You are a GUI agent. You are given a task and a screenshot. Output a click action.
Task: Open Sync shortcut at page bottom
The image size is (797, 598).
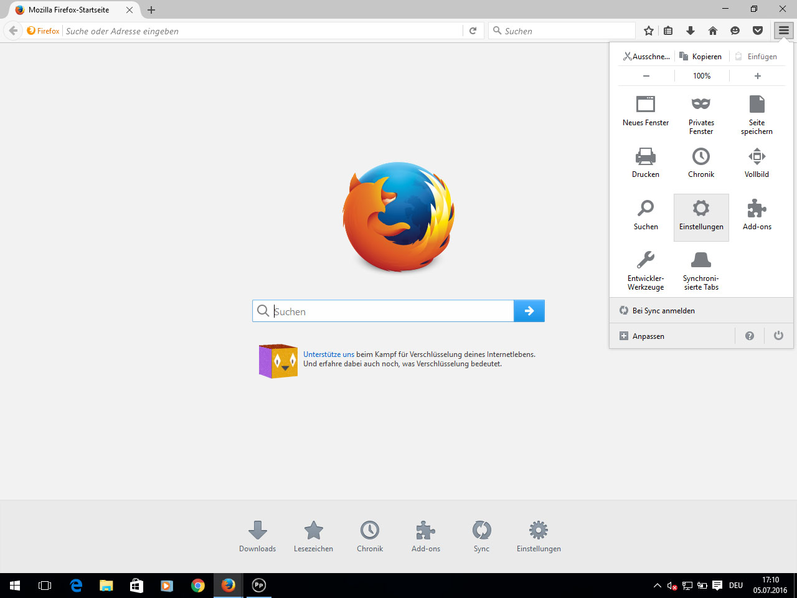[x=482, y=536]
